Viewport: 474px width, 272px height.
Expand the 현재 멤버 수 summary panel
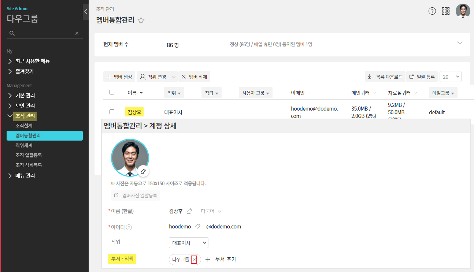pyautogui.click(x=460, y=43)
